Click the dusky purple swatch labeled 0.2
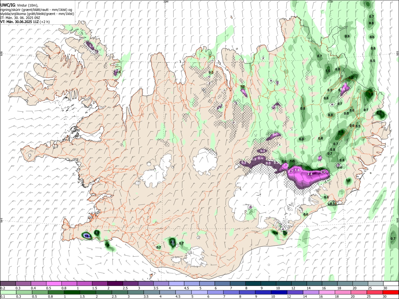This screenshot has height=299, width=399. (x=8, y=283)
